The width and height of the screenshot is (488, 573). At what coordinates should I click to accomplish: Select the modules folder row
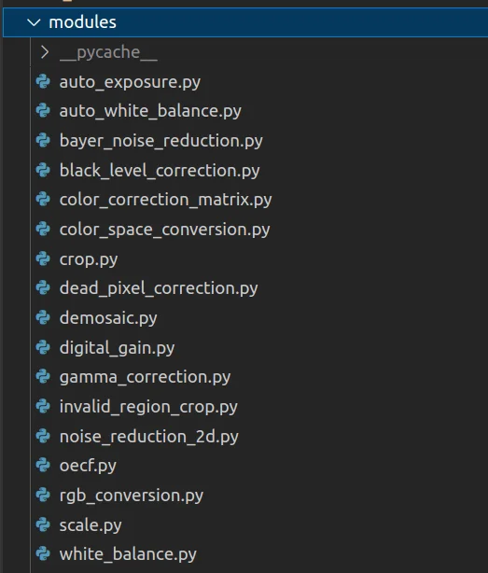245,22
